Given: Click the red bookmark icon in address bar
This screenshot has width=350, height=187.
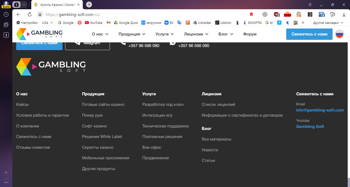Looking at the screenshot, I should click(251, 14).
